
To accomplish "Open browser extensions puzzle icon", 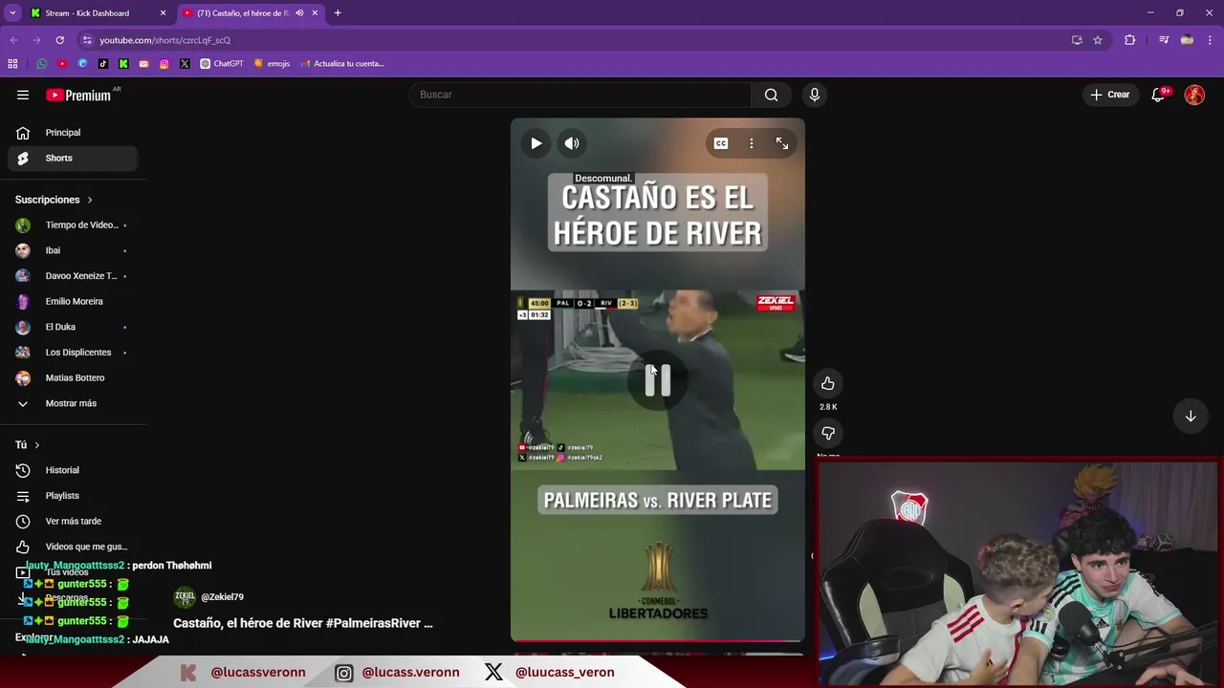I will (x=1130, y=40).
